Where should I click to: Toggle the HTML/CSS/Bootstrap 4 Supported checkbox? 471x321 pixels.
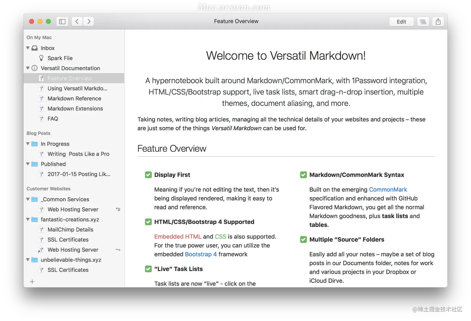point(148,222)
